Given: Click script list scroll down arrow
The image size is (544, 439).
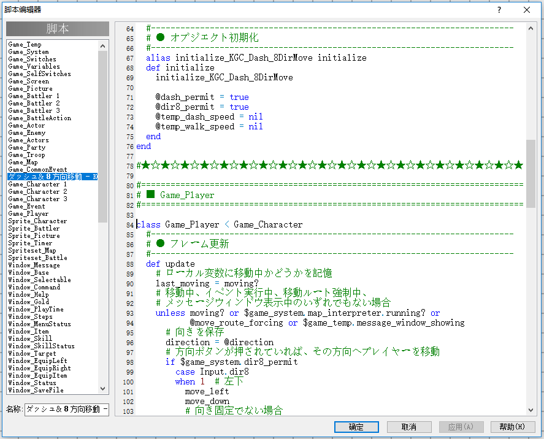Looking at the screenshot, I should (x=102, y=389).
